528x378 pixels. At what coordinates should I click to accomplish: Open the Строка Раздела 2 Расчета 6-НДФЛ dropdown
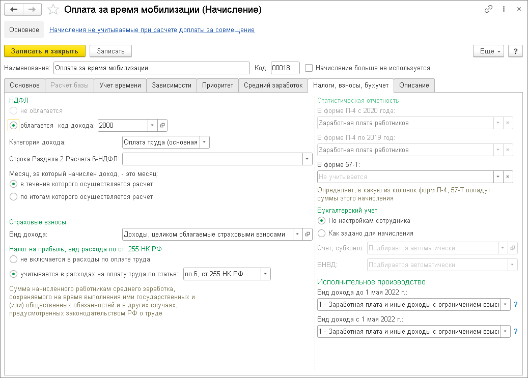[x=308, y=159]
